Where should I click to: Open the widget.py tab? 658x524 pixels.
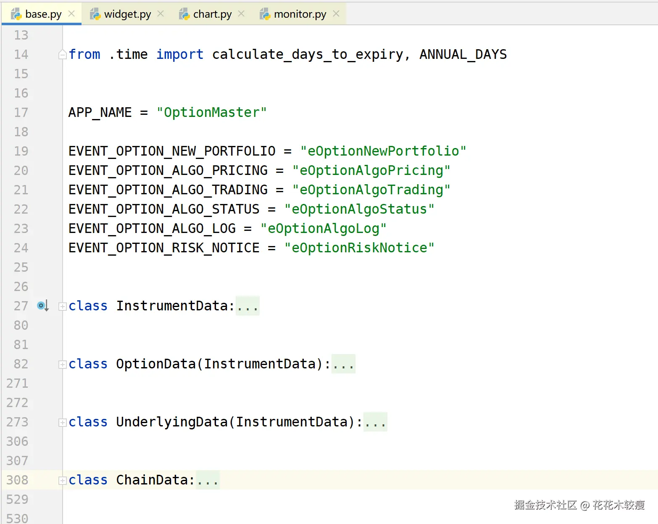(x=127, y=14)
